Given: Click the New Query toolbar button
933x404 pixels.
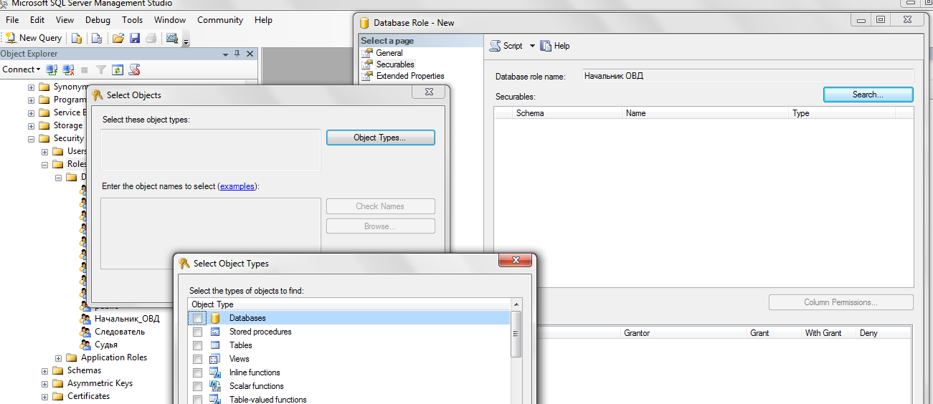Looking at the screenshot, I should [34, 38].
